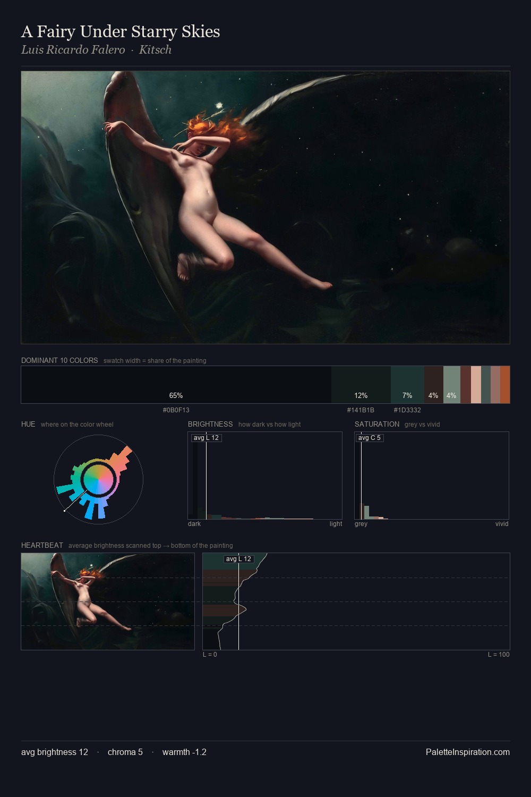Click 'where on the color wheel' caption
This screenshot has height=797, width=531.
[77, 425]
